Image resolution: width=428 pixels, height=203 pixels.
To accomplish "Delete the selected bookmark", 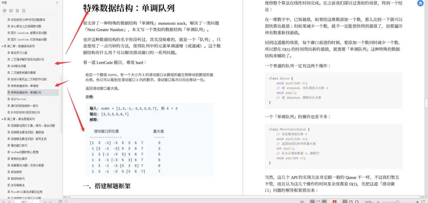I will point(24,11).
